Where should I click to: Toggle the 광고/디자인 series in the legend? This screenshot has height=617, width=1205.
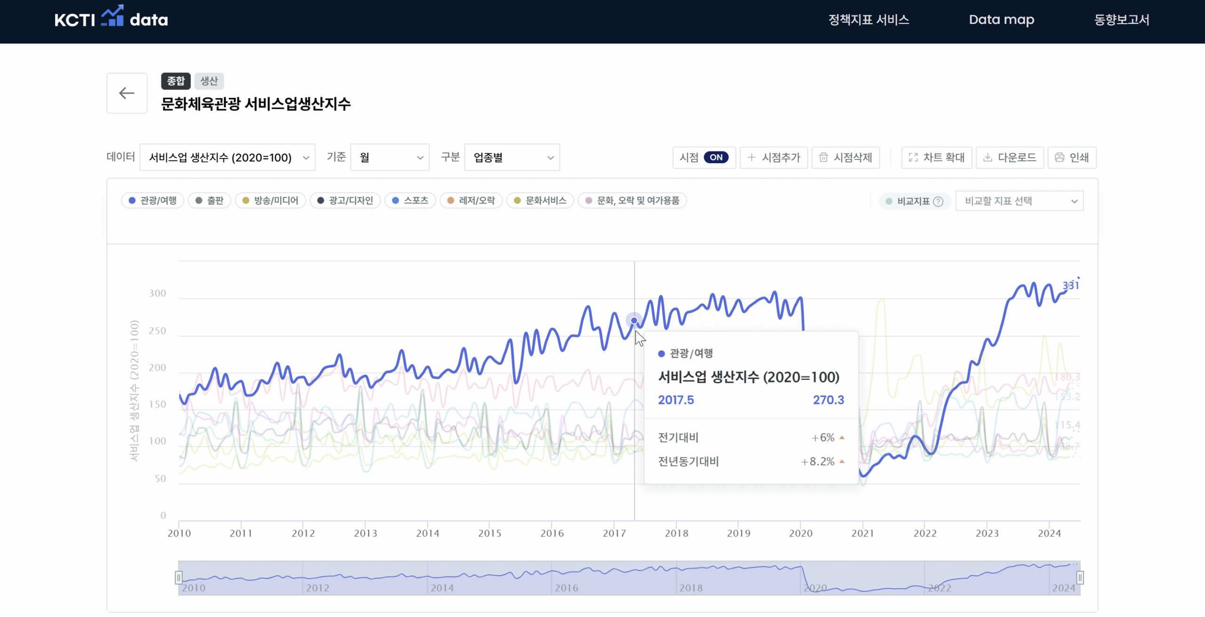tap(345, 201)
